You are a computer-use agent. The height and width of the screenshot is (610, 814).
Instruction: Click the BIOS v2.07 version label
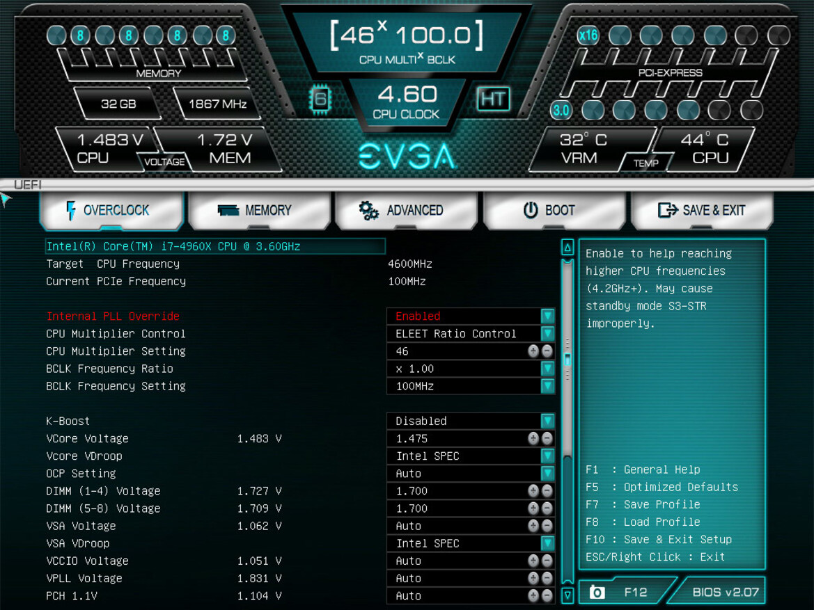point(726,592)
